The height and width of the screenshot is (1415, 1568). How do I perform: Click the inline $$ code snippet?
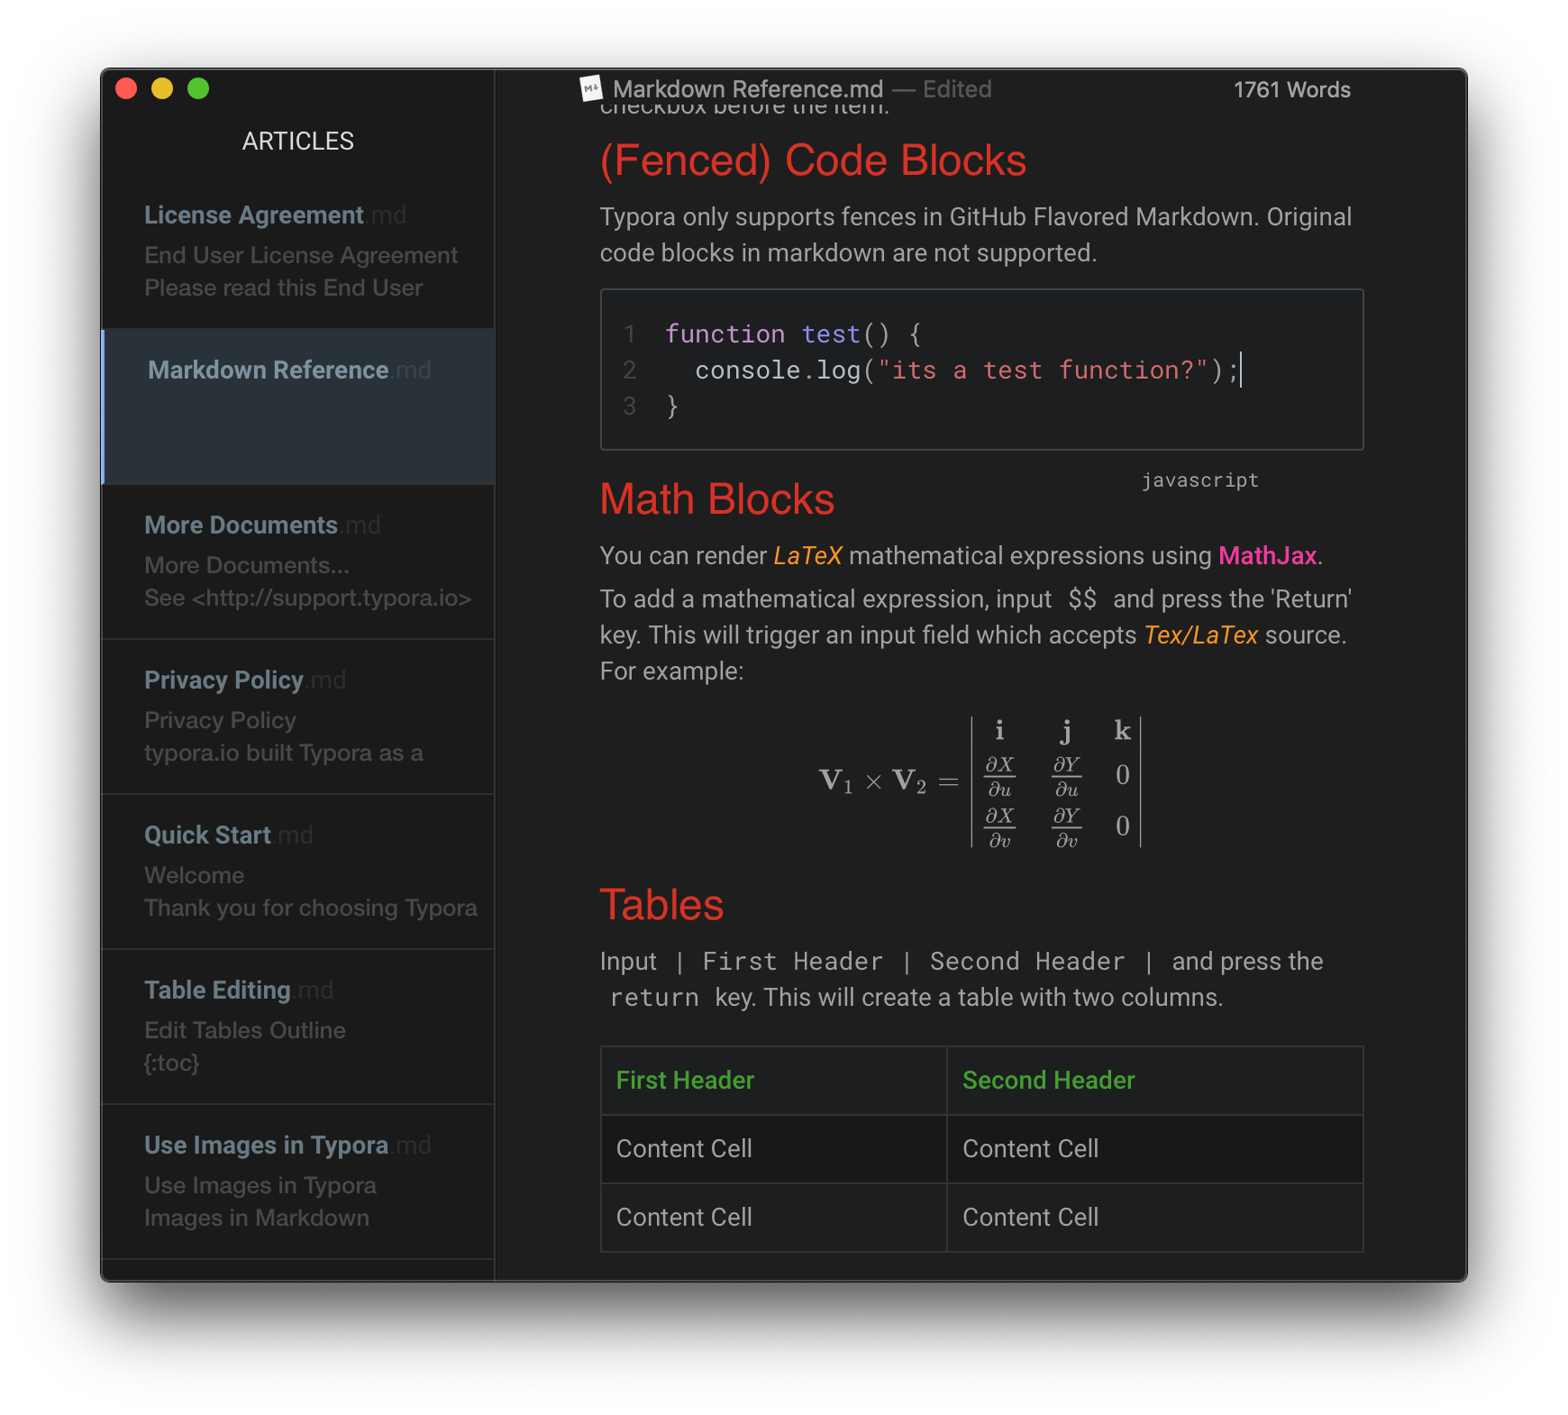1082,598
